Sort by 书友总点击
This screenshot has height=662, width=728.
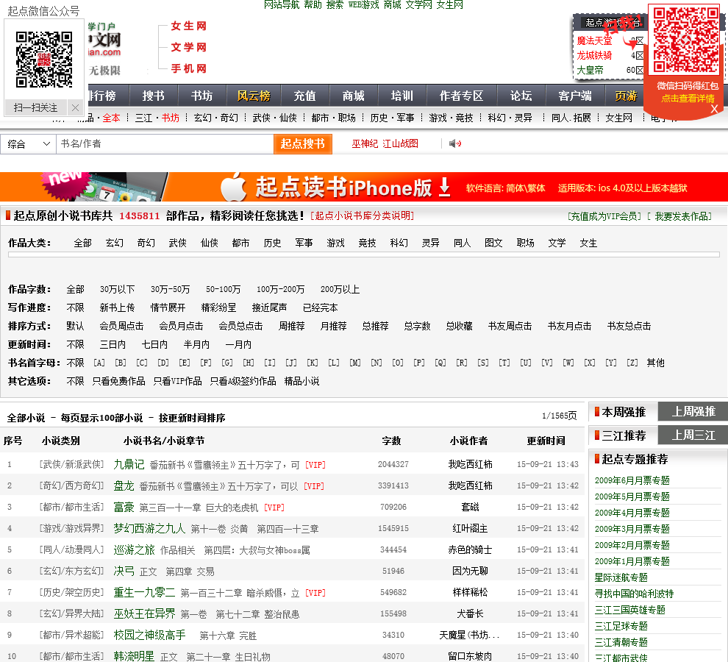(629, 326)
